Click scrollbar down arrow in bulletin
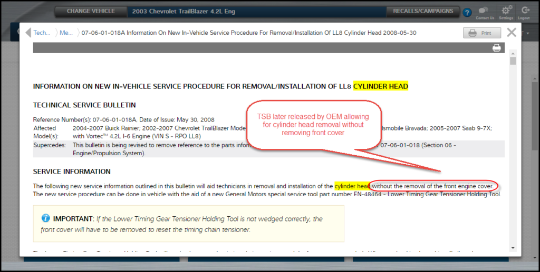This screenshot has width=540, height=272. pyautogui.click(x=513, y=247)
